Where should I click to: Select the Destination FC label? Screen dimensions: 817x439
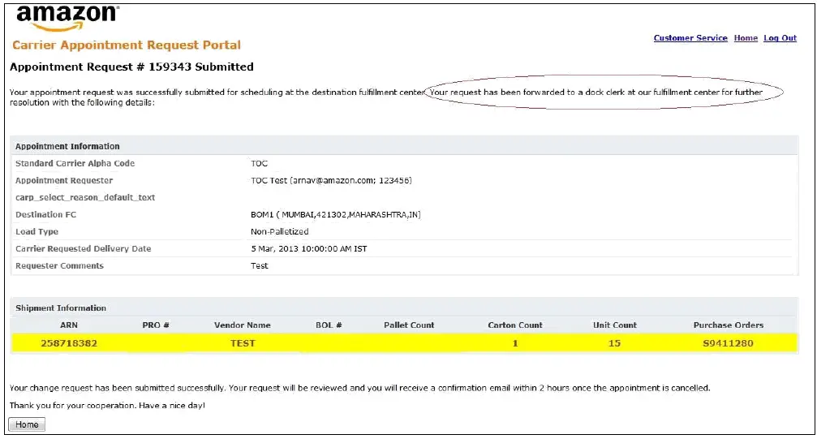(x=46, y=214)
